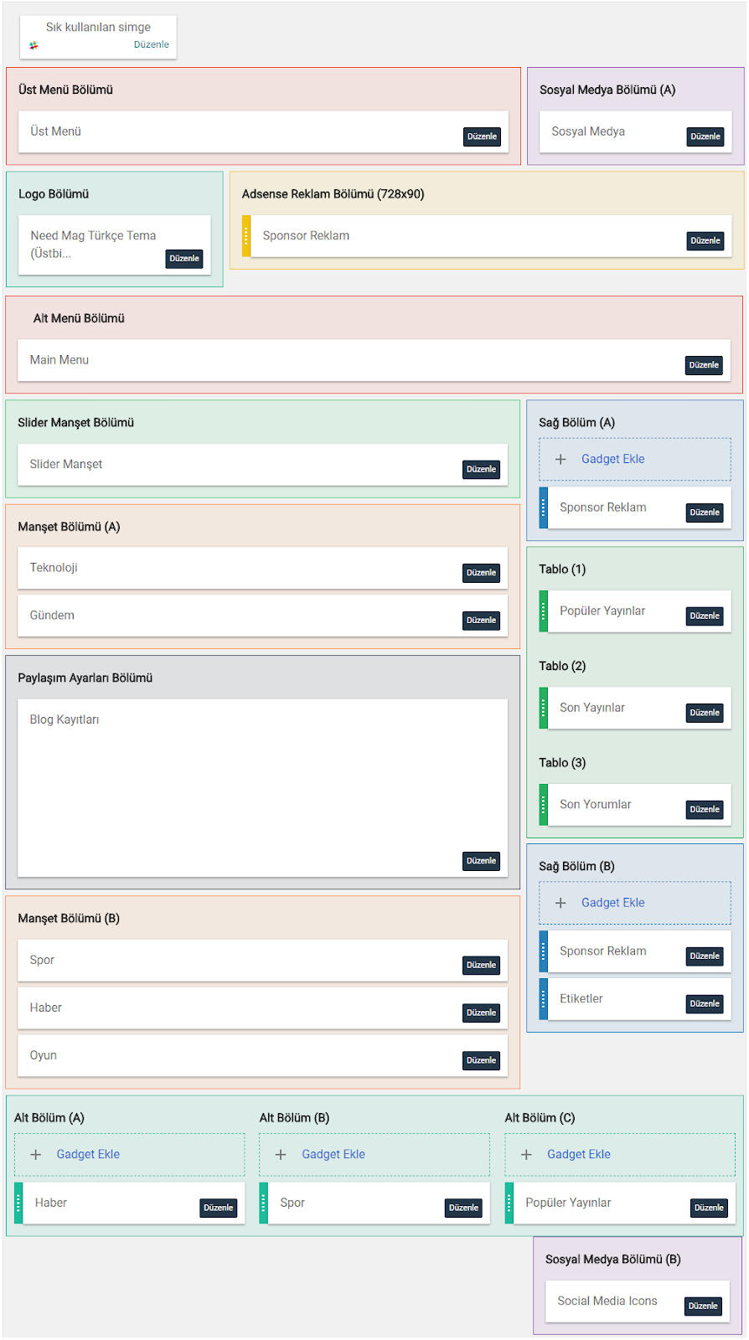
Task: Open Düzenle for the Slider Manşet gadget
Action: click(x=482, y=469)
